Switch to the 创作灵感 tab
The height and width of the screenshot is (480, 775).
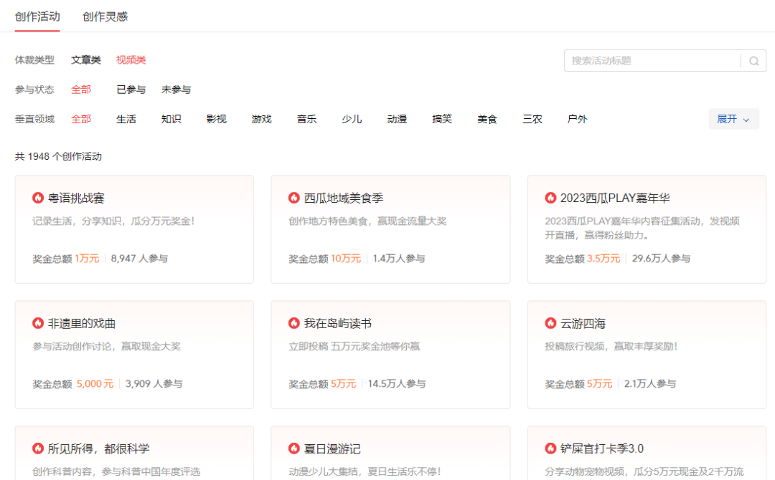coord(105,16)
